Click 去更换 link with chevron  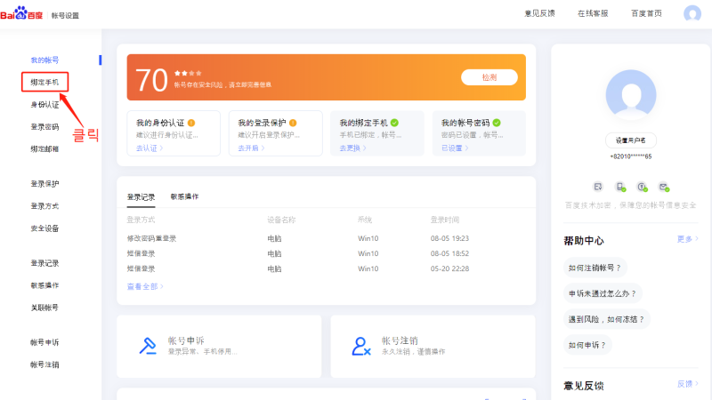coord(352,148)
